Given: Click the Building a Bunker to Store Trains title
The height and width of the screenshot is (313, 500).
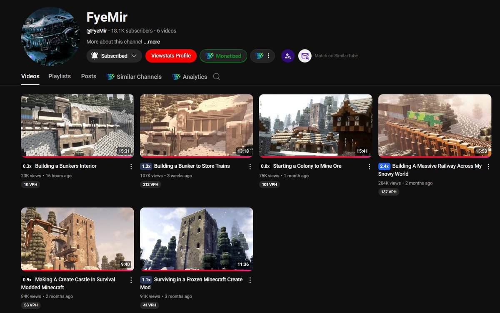Looking at the screenshot, I should pyautogui.click(x=192, y=166).
